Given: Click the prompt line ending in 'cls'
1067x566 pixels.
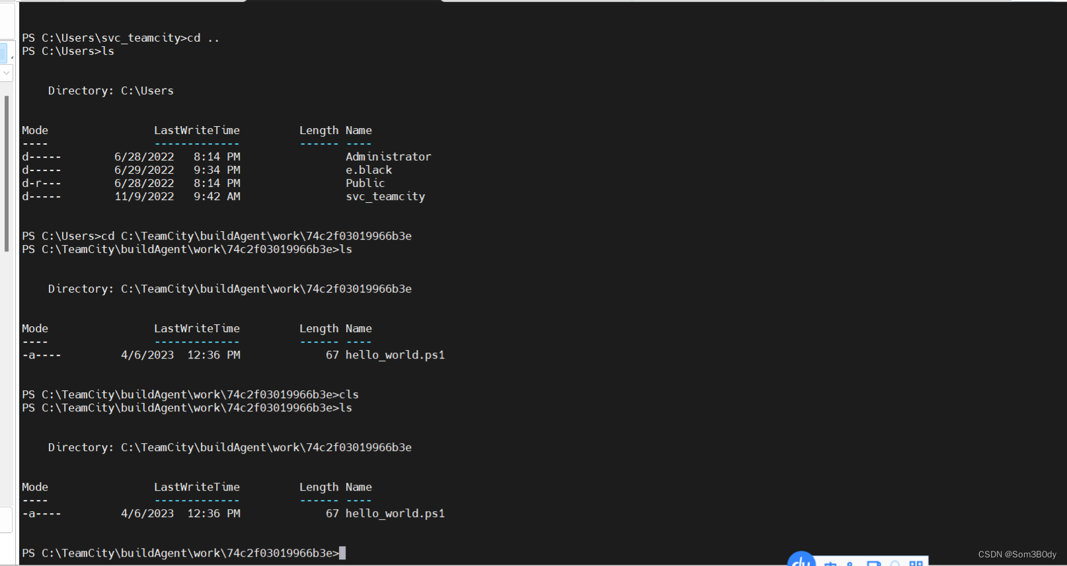Looking at the screenshot, I should 190,394.
